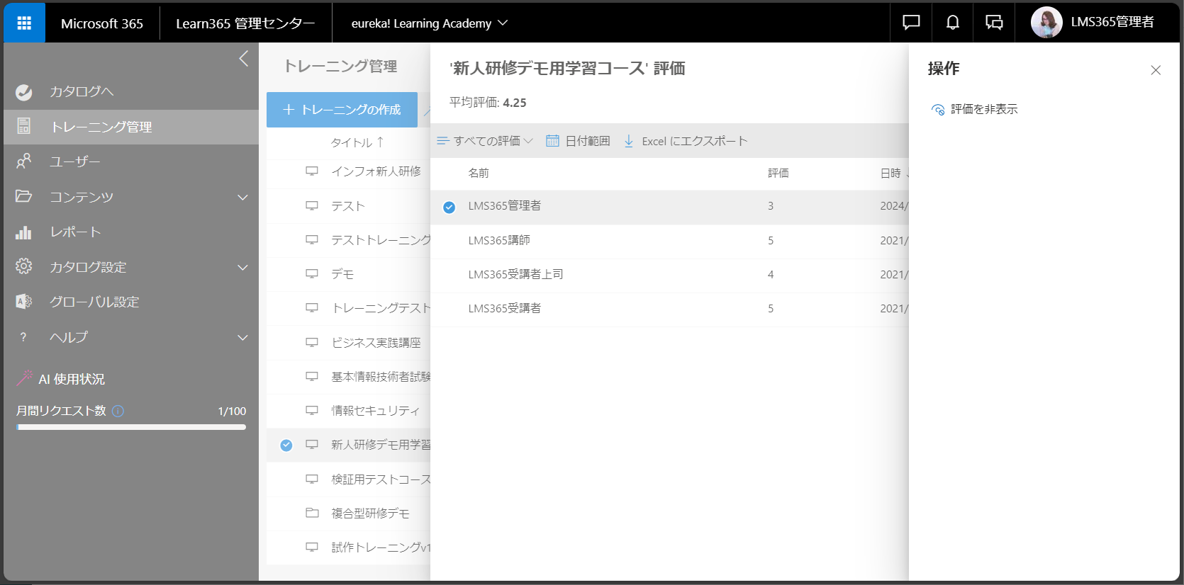This screenshot has height=585, width=1184.
Task: Open the Microsoft 365 app launcher
Action: pos(24,23)
